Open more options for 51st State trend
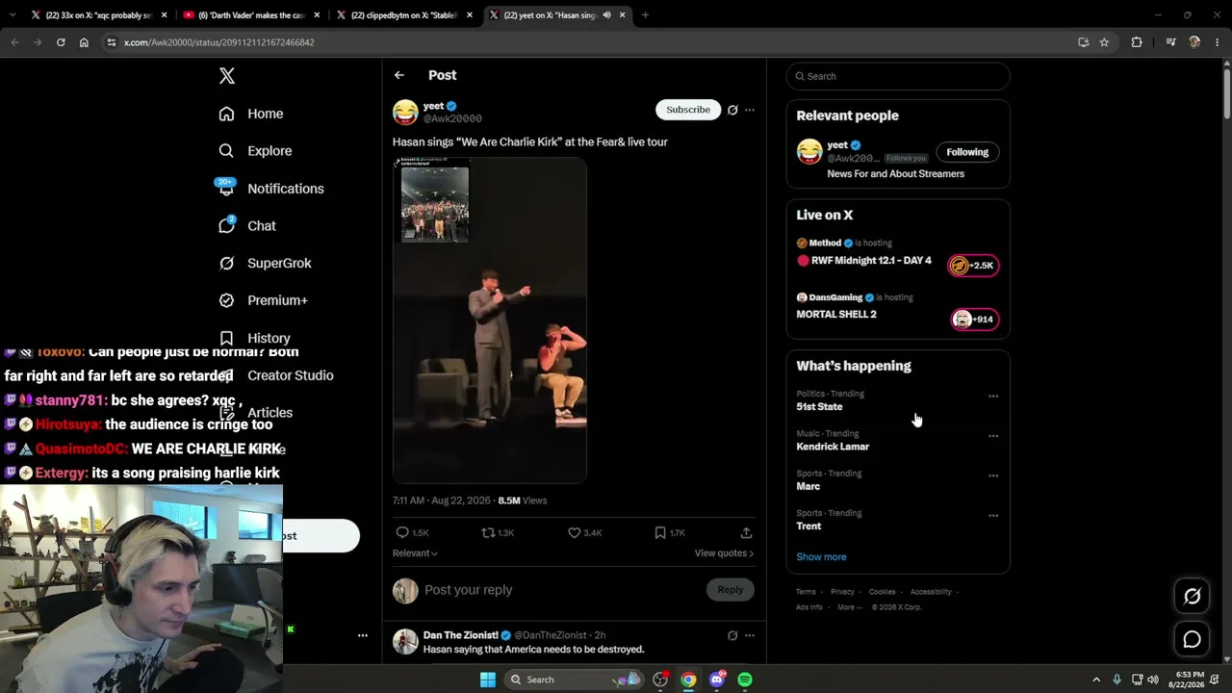The height and width of the screenshot is (693, 1232). 993,396
